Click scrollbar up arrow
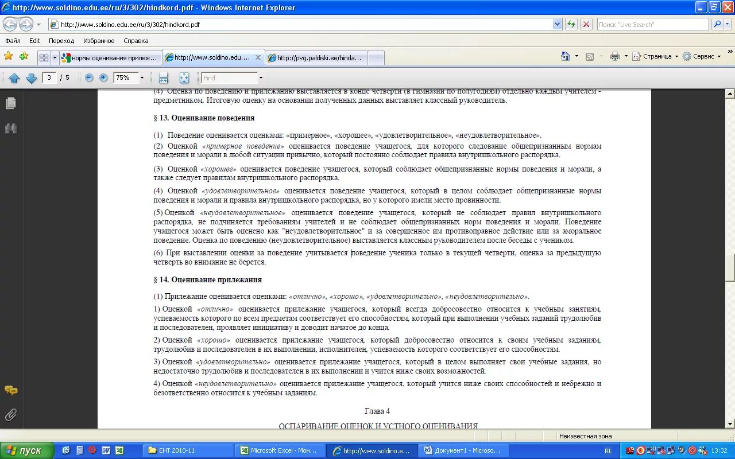Screen dimensions: 735x459 [x=730, y=93]
